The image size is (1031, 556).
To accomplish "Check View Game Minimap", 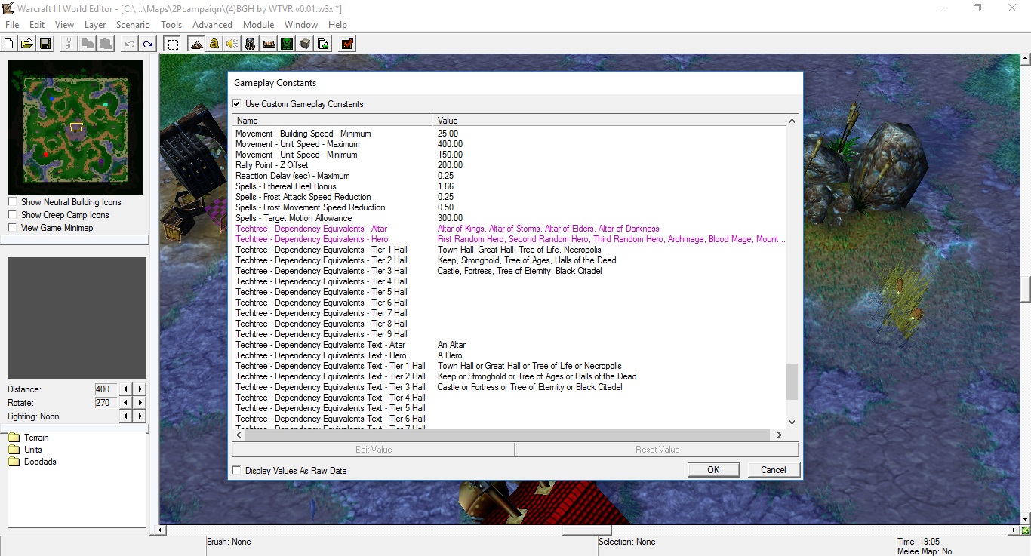I will tap(12, 228).
